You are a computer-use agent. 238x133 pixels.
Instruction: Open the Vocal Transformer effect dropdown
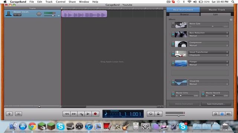[209, 52]
